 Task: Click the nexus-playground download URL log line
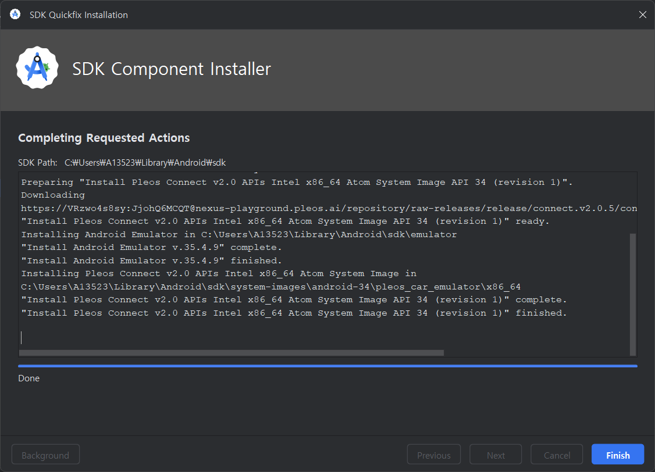[329, 208]
